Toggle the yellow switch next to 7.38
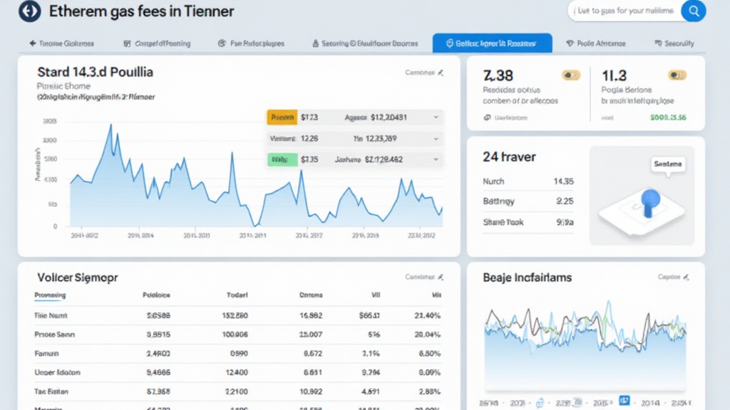730x410 pixels. [570, 74]
